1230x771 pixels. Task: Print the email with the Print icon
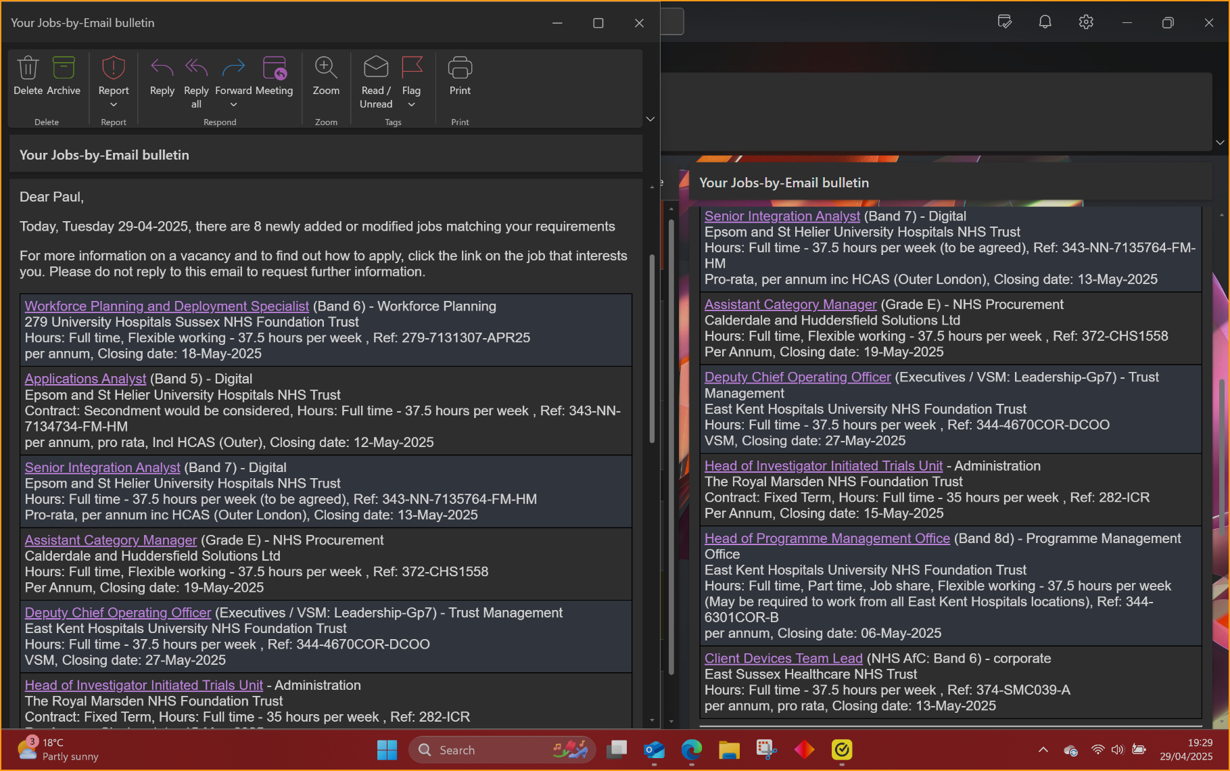click(x=460, y=68)
